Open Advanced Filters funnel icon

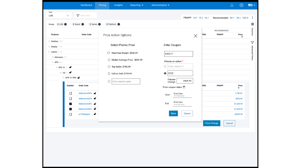(x=252, y=42)
